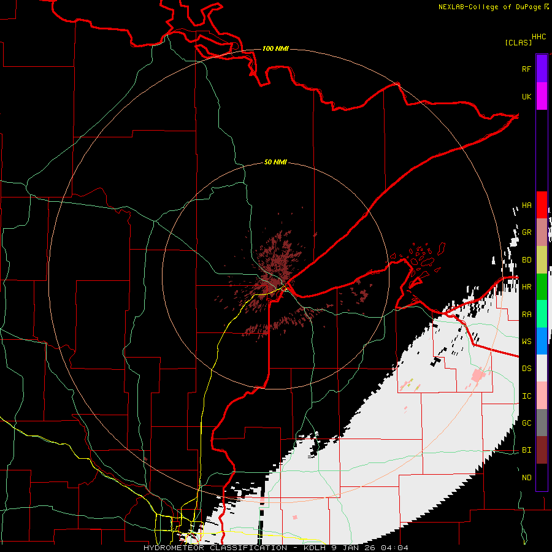Click the 'UK' legend label
This screenshot has height=552, width=552.
(x=526, y=96)
